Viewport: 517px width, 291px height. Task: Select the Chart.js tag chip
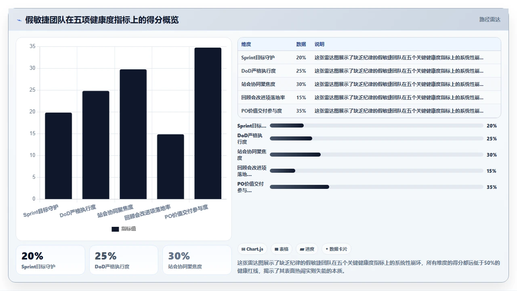click(252, 249)
